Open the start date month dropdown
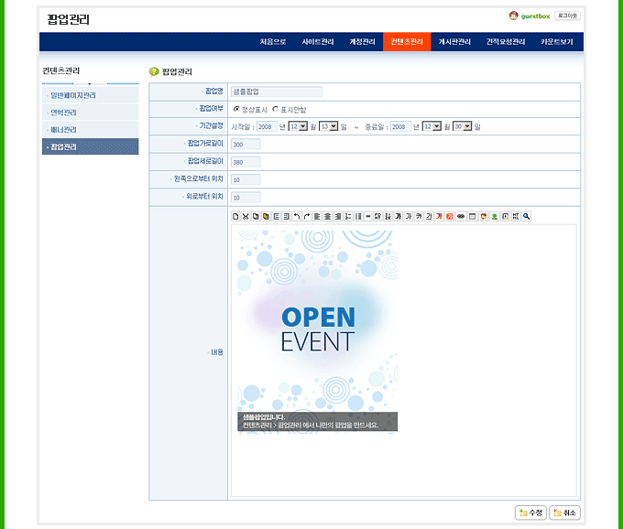 tap(298, 126)
